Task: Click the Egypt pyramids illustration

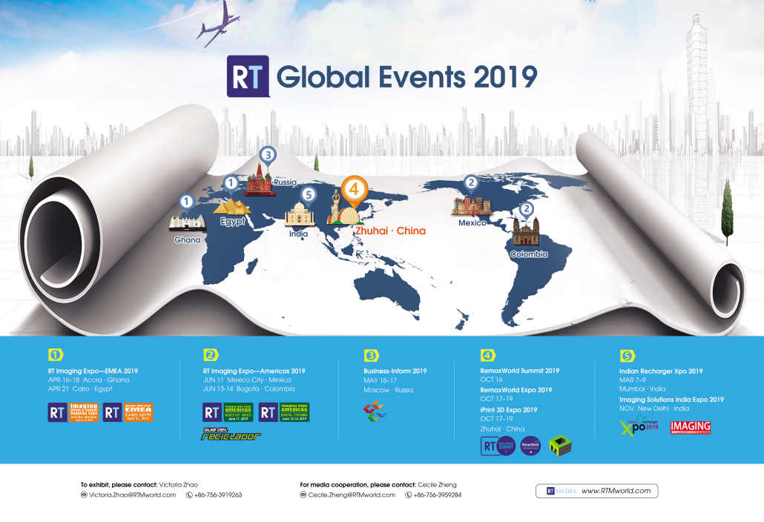Action: [232, 206]
